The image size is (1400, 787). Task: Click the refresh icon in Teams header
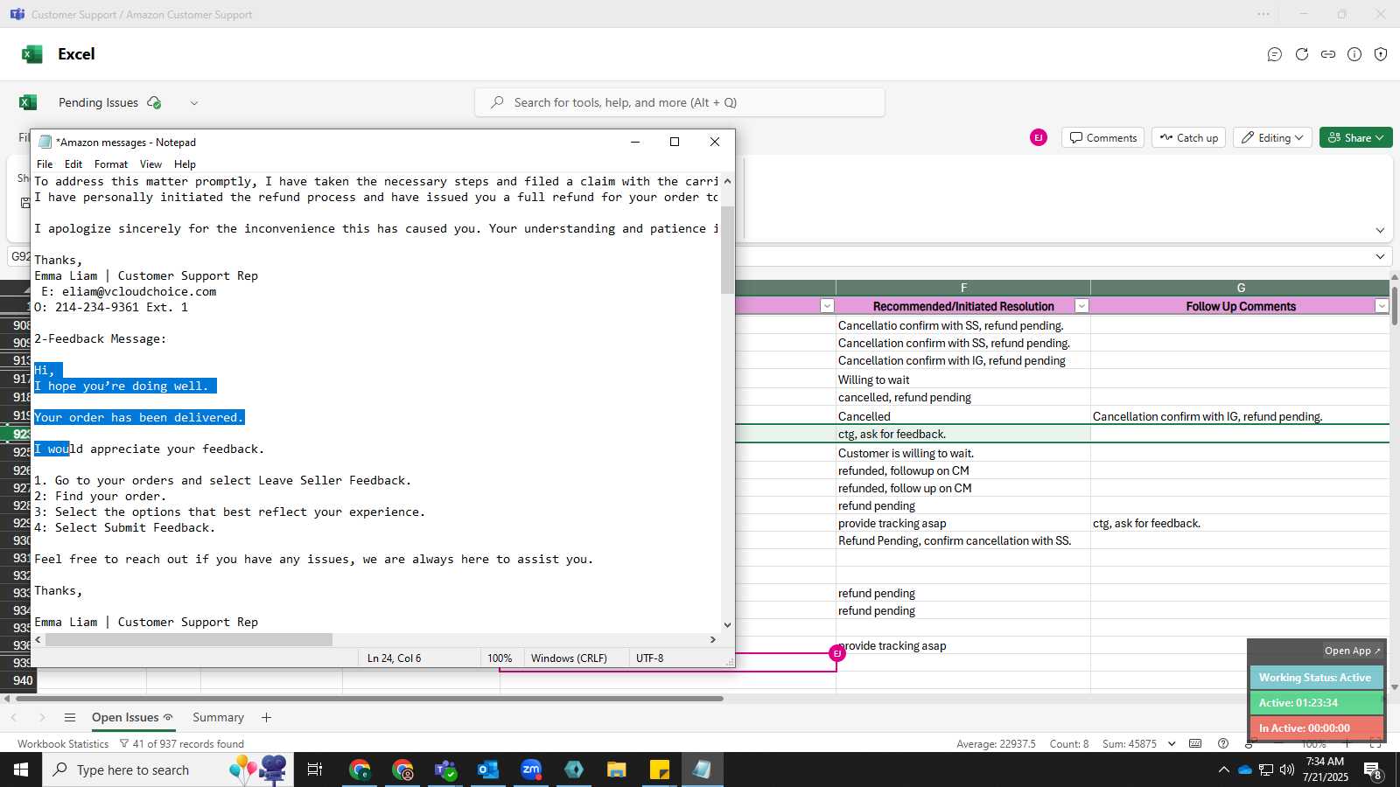pyautogui.click(x=1302, y=54)
